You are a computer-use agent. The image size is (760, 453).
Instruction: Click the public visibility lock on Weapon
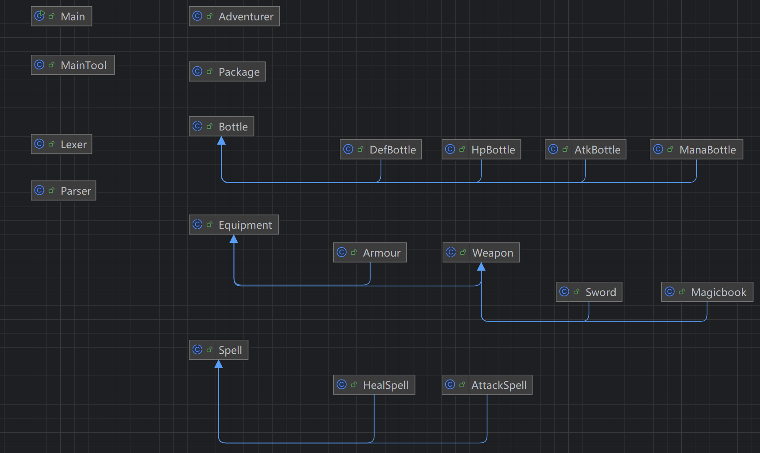(x=463, y=252)
